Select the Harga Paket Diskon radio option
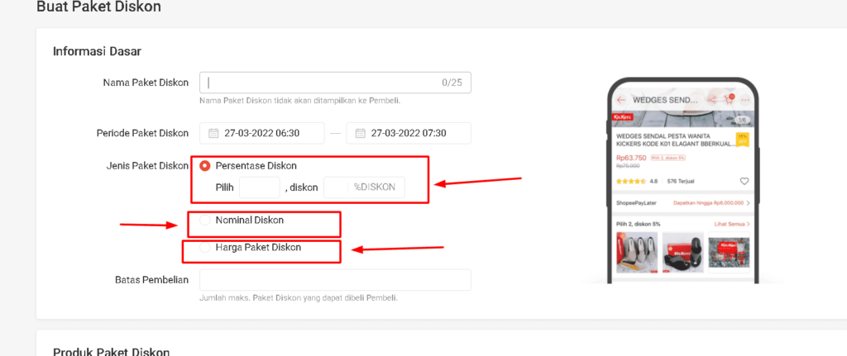Screen dimensions: 847x356 204,247
